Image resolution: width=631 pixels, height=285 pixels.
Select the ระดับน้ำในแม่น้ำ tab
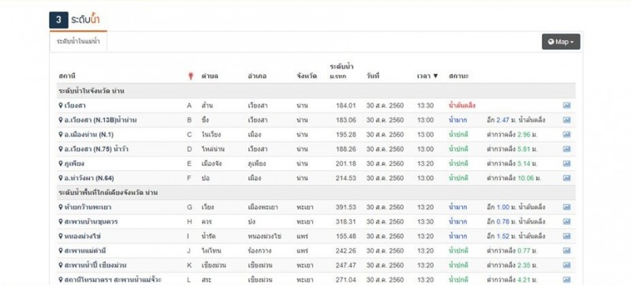78,42
